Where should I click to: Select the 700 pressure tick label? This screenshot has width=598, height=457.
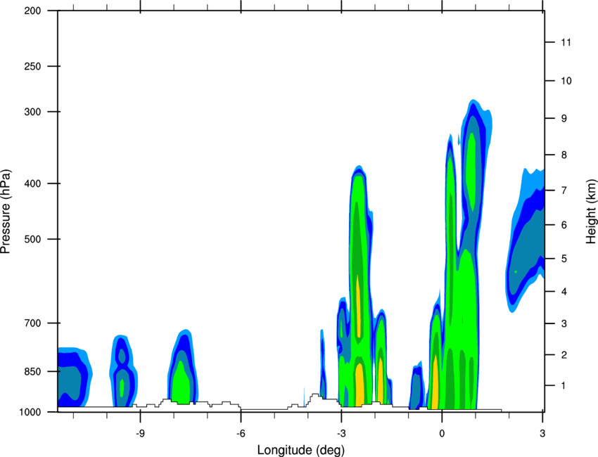point(32,323)
